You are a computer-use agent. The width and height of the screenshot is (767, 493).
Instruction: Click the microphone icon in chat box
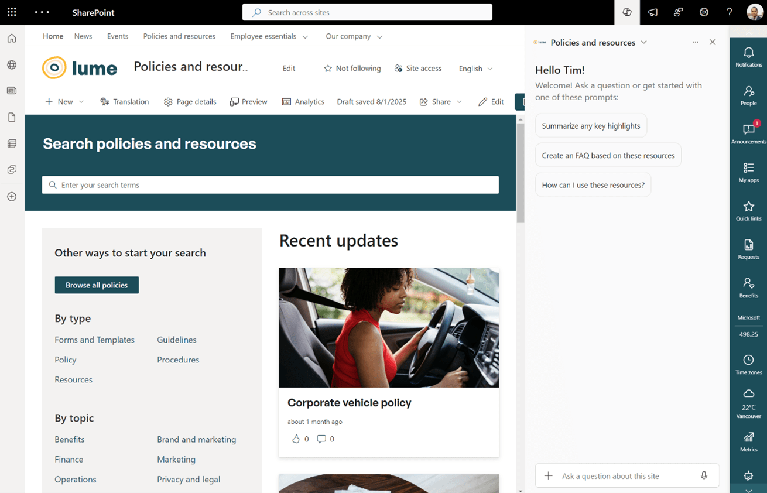coord(704,476)
